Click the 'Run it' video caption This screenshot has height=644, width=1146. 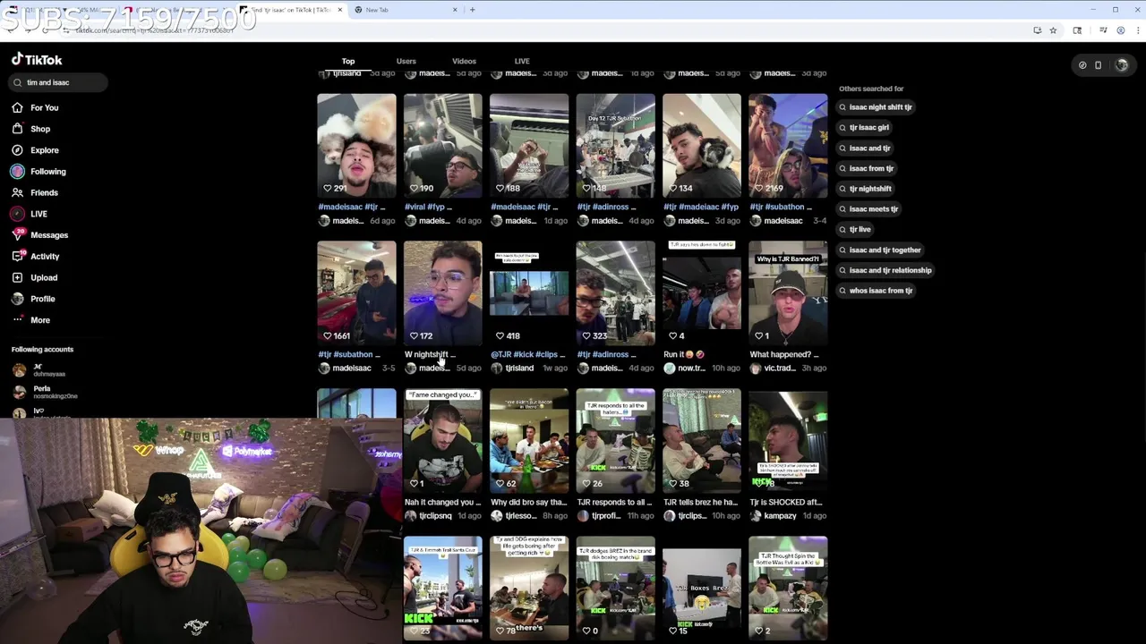pos(683,354)
